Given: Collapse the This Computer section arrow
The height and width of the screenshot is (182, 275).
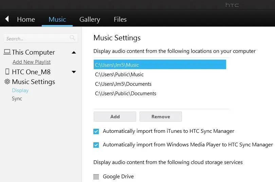Looking at the screenshot, I should (x=74, y=52).
